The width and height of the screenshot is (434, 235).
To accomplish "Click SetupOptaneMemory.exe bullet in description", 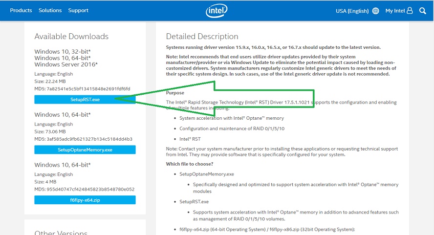I will [207, 174].
